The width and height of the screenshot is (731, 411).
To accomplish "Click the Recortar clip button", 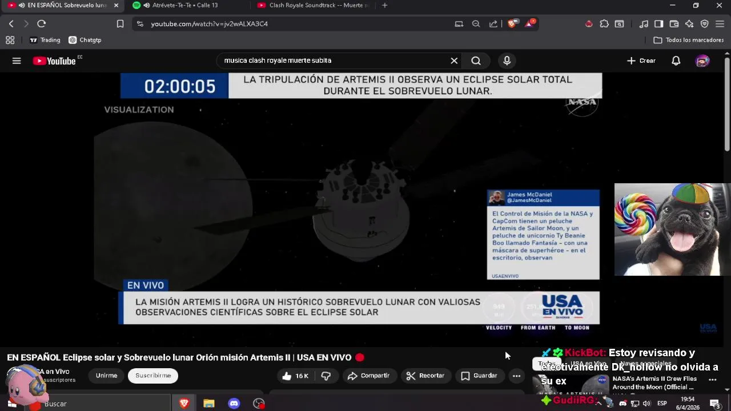I will [x=425, y=376].
